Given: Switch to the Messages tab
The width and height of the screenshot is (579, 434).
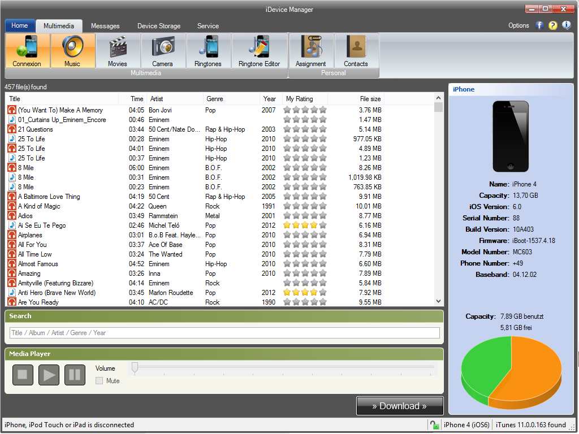Looking at the screenshot, I should 105,26.
